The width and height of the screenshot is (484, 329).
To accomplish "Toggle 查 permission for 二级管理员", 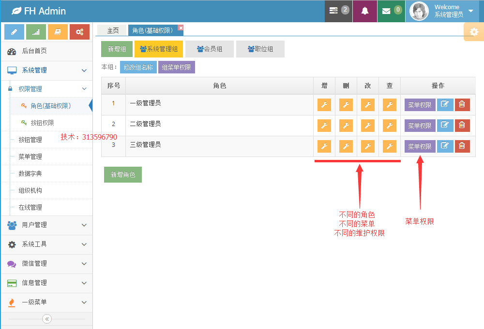I will pyautogui.click(x=390, y=126).
